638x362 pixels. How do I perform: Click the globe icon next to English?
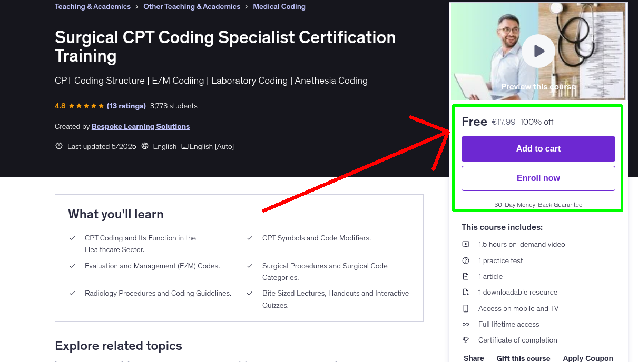click(x=144, y=146)
